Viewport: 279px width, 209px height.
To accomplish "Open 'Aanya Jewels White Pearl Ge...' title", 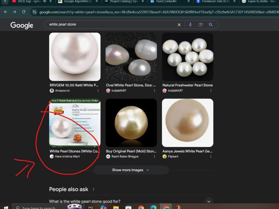I will click(187, 151).
